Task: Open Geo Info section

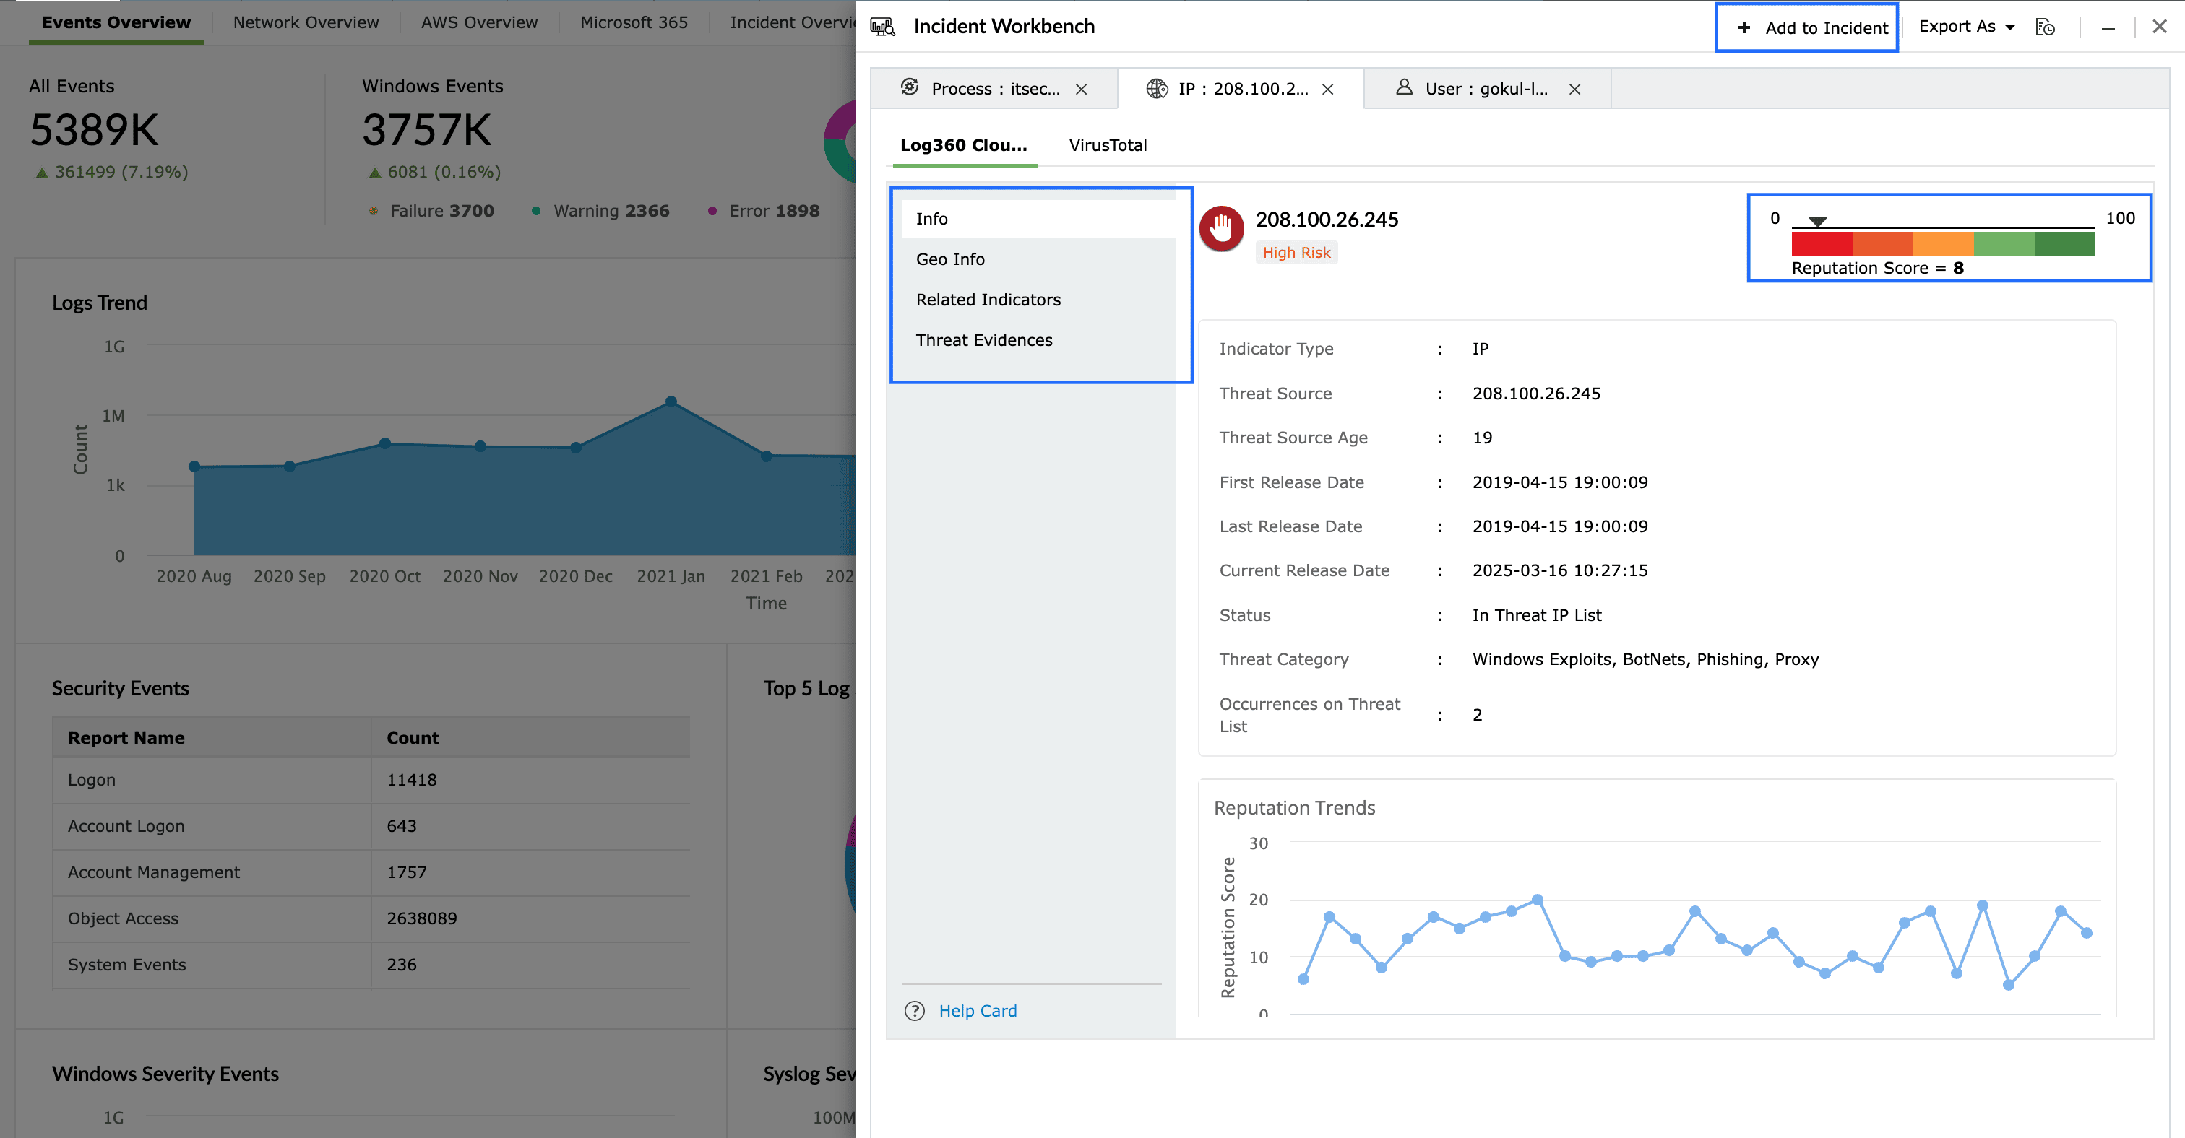Action: [950, 259]
